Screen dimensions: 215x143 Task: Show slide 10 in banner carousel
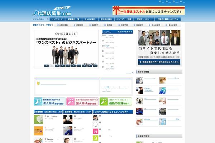coord(95,66)
